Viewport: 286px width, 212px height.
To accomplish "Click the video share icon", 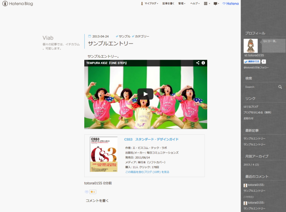I will coord(197,63).
